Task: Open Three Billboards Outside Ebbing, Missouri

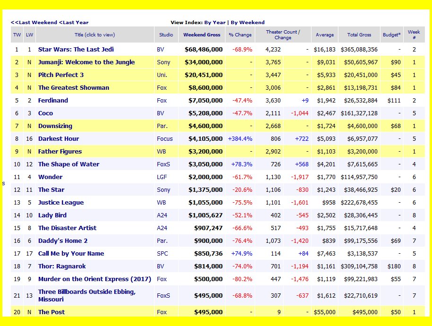Action: pyautogui.click(x=87, y=295)
